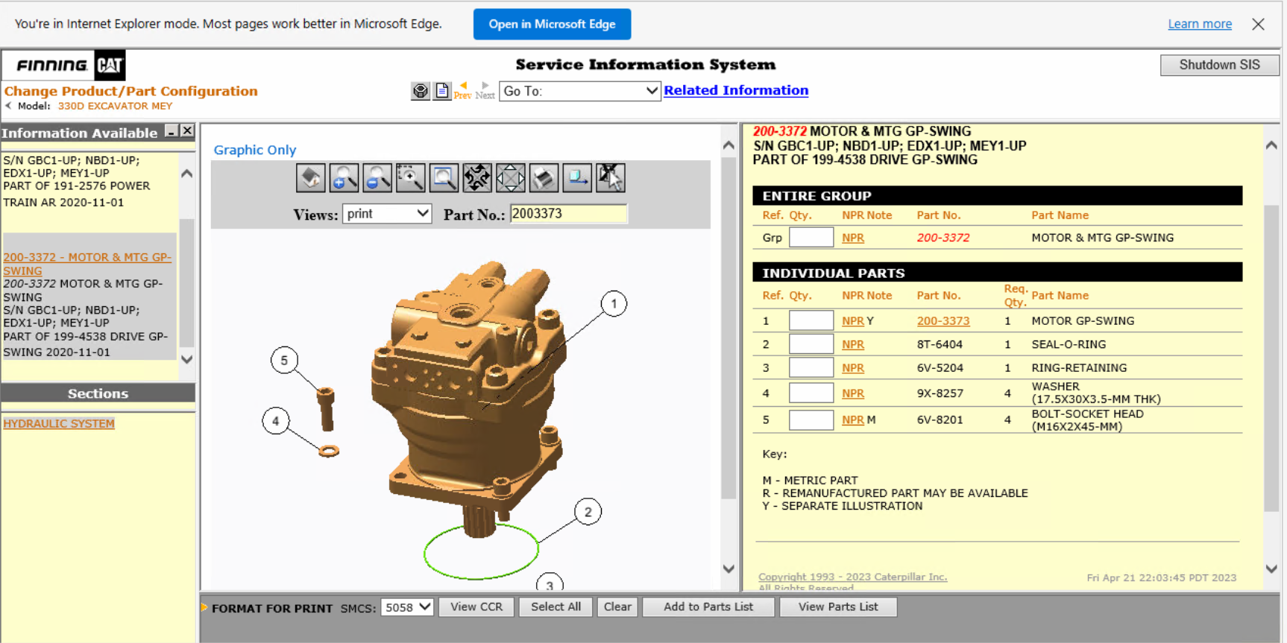Minimize the Information Available panel

[172, 131]
